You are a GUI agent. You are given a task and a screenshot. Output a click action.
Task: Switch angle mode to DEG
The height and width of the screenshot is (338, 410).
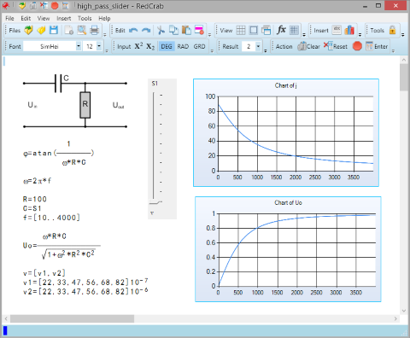167,46
